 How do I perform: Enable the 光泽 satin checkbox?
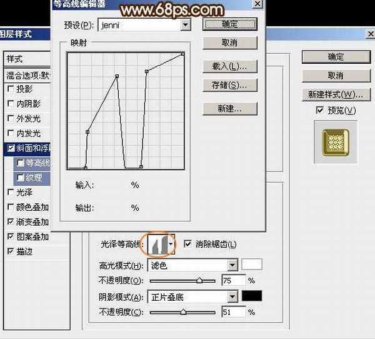tap(11, 192)
